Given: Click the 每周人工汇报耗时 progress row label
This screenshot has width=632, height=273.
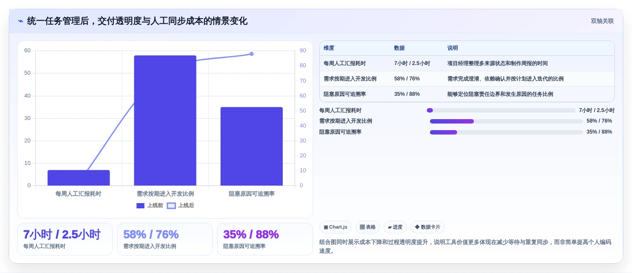Looking at the screenshot, I should click(x=340, y=111).
